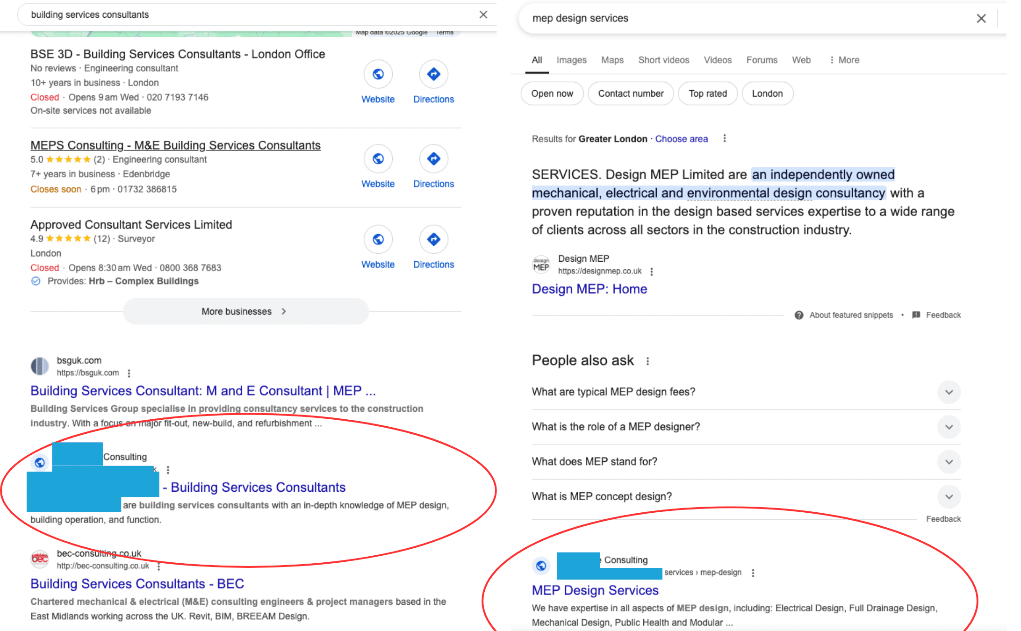The height and width of the screenshot is (631, 1021).
Task: Open three-dot menu next to designmep.co.uk
Action: (x=652, y=272)
